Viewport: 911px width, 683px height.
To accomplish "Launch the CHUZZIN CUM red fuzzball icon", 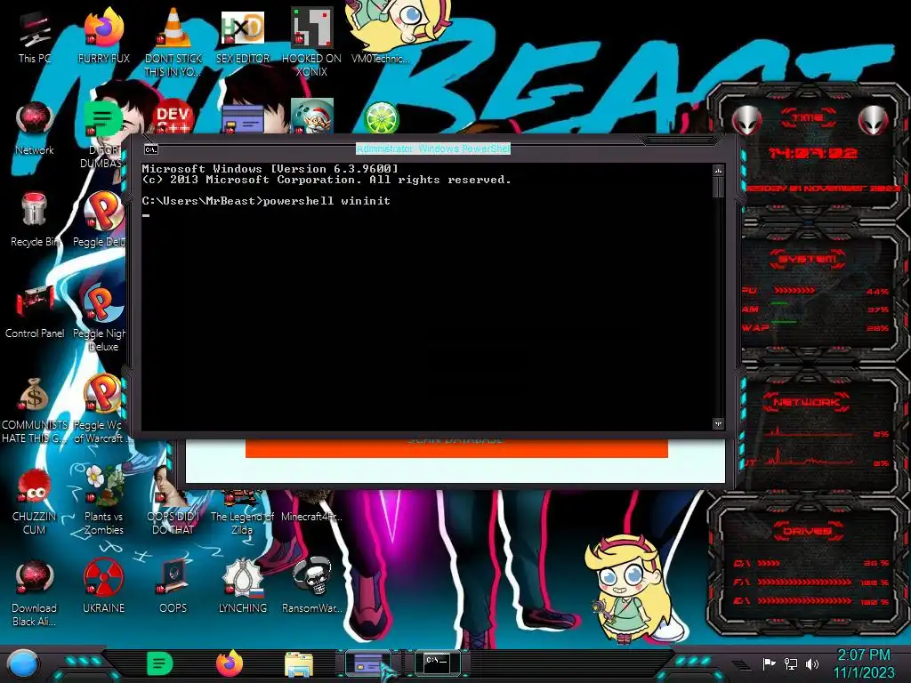I will pyautogui.click(x=35, y=502).
